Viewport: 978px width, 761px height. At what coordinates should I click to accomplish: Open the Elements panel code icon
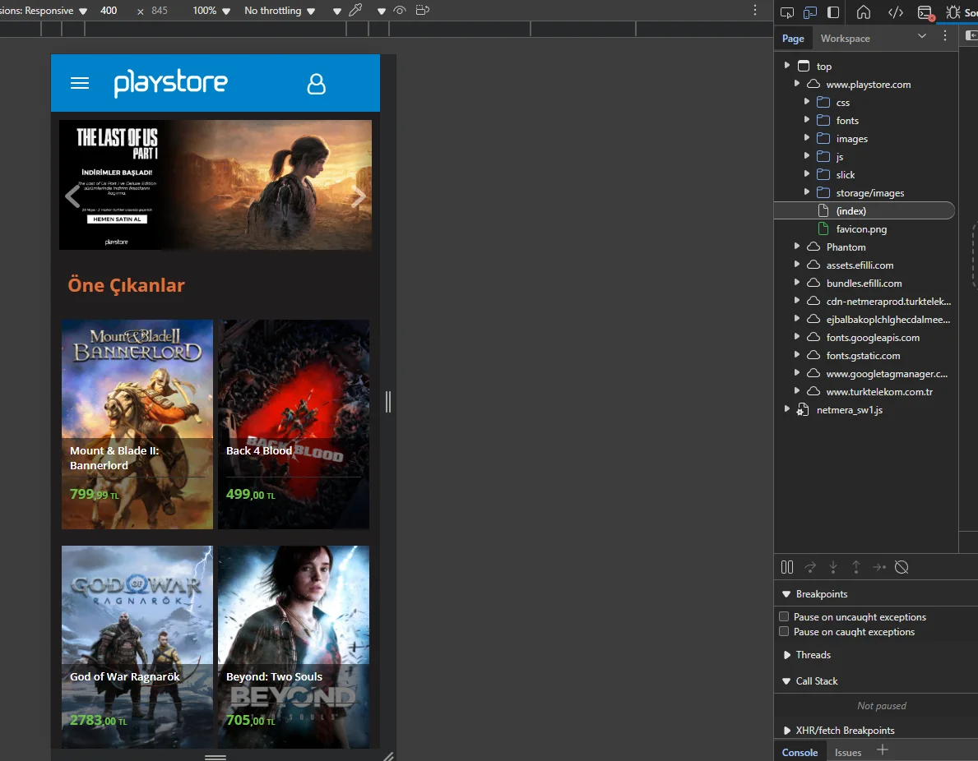pos(896,12)
